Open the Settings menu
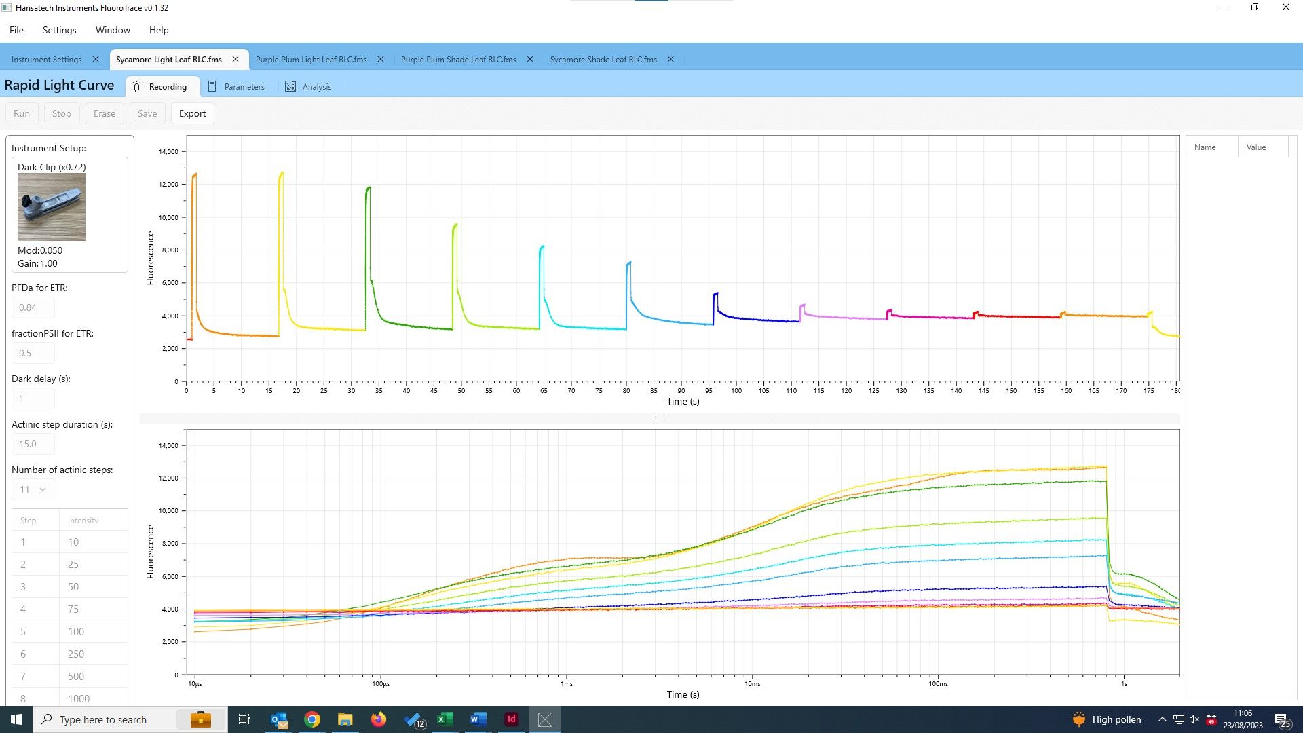Screen dimensions: 1303x733 pyautogui.click(x=59, y=30)
